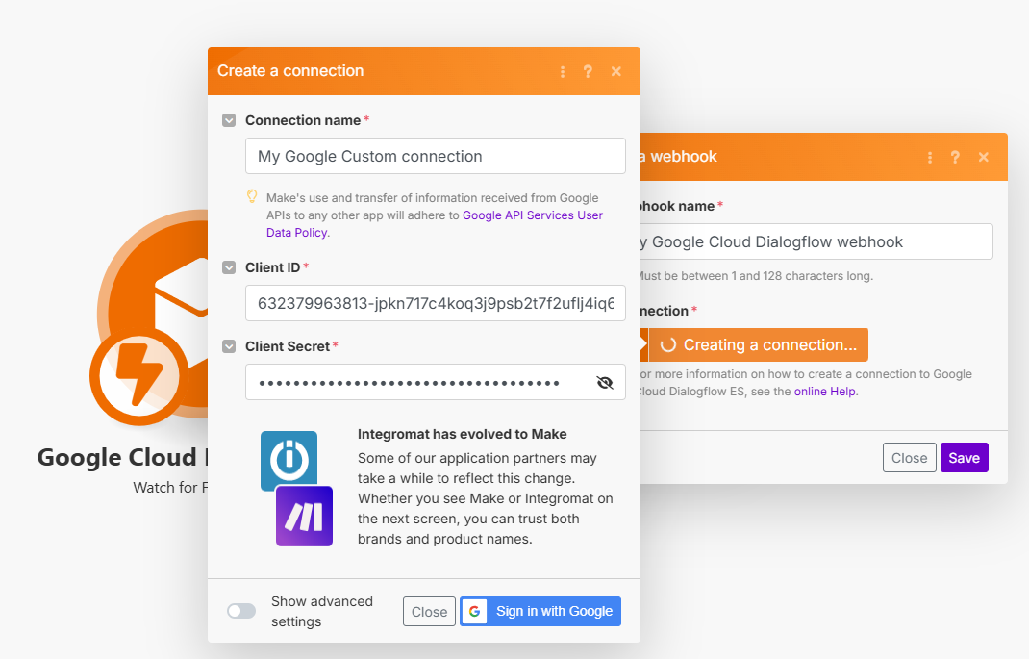Screen dimensions: 1029x659
Task: Open options menu in webhook dialog header
Action: tap(930, 158)
